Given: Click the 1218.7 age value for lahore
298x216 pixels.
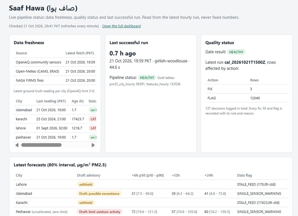Looking at the screenshot, I should pyautogui.click(x=77, y=128).
